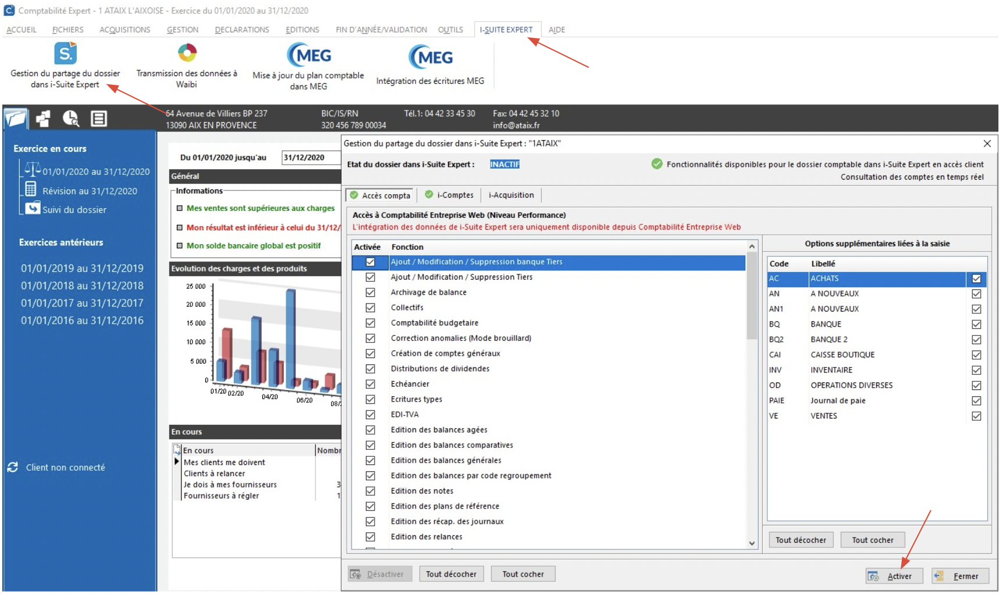Select Révision au 31/12/2020

[90, 191]
